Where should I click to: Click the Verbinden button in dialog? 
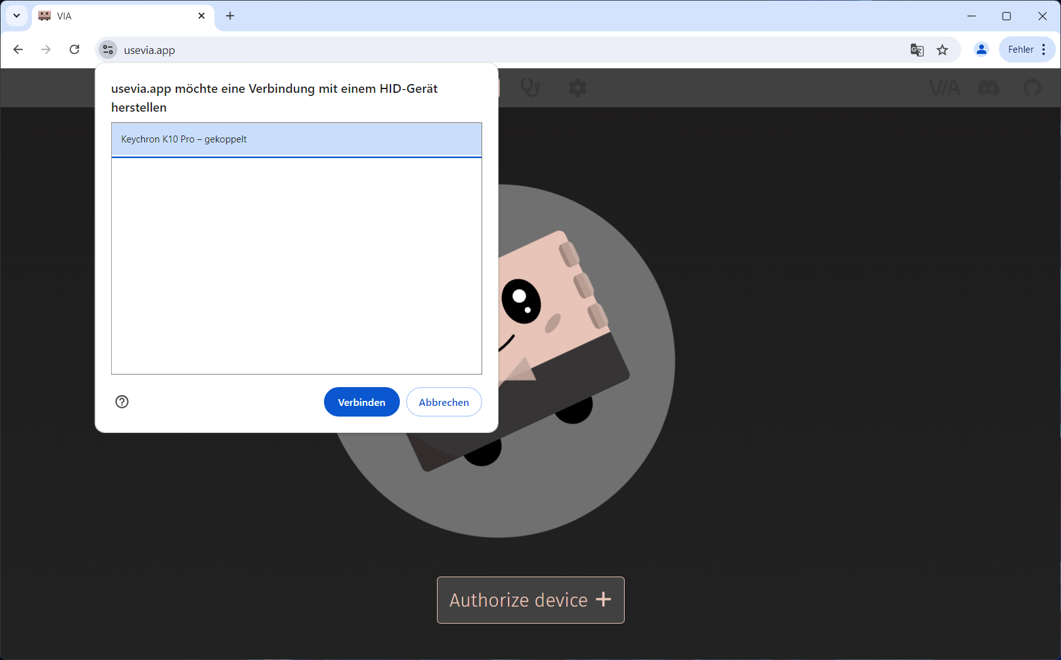(362, 402)
